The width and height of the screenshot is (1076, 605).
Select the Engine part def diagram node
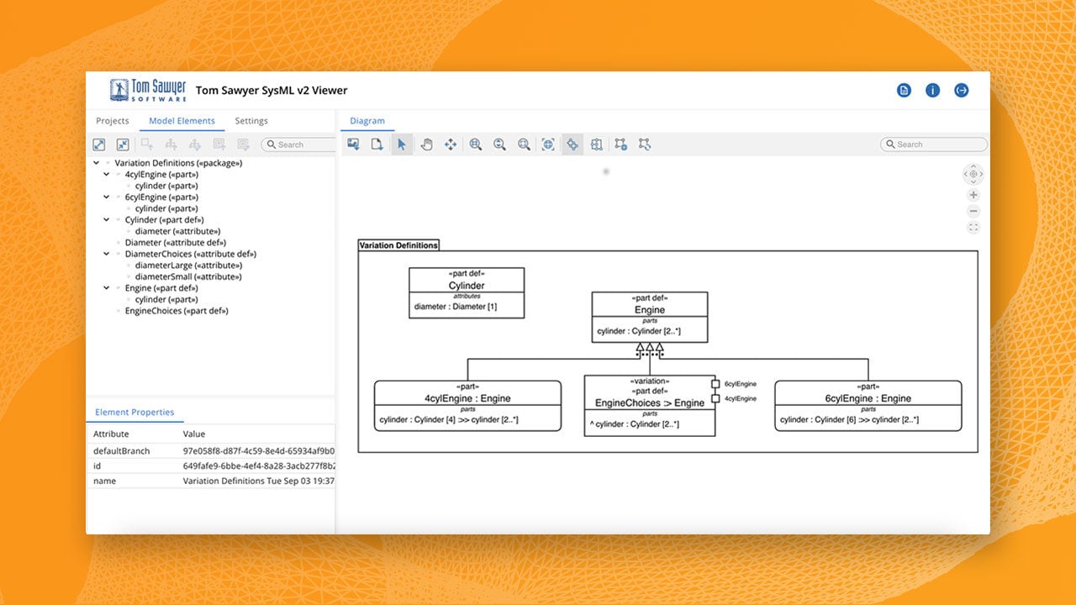(x=650, y=318)
